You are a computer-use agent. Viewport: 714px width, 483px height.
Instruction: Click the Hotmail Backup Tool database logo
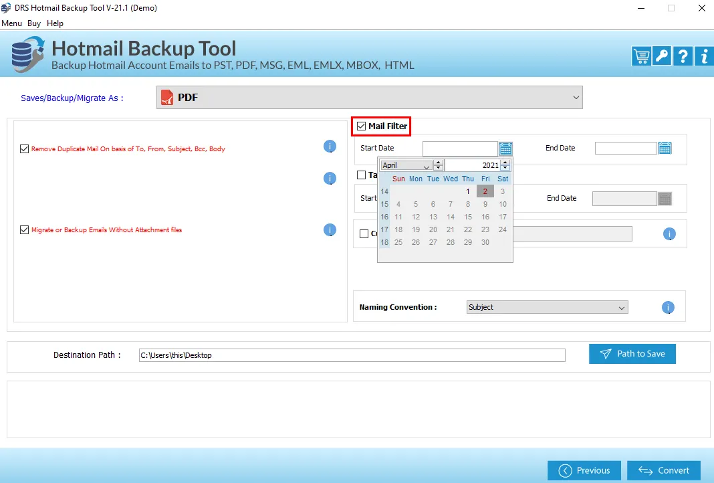tap(27, 54)
